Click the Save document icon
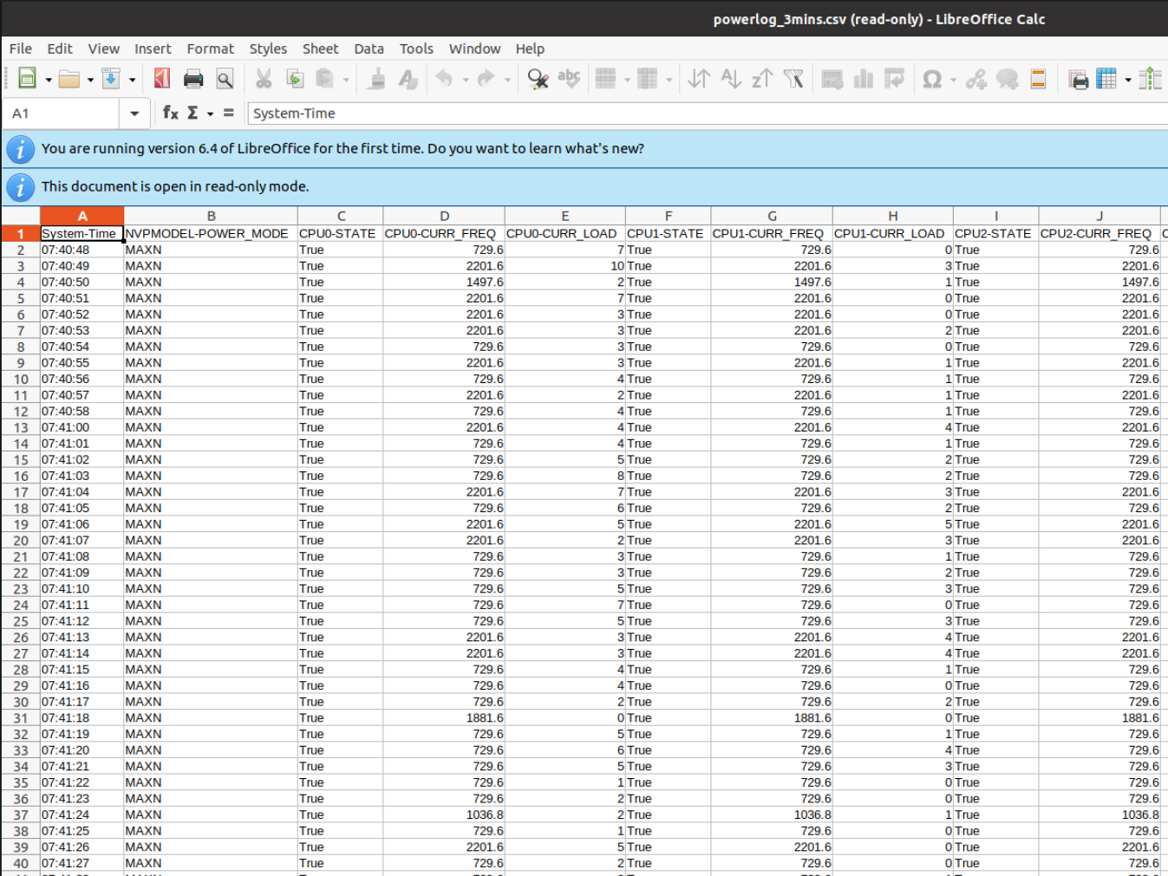 click(x=111, y=79)
